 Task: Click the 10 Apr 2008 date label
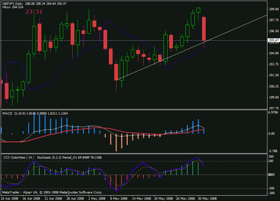click(x=10, y=198)
